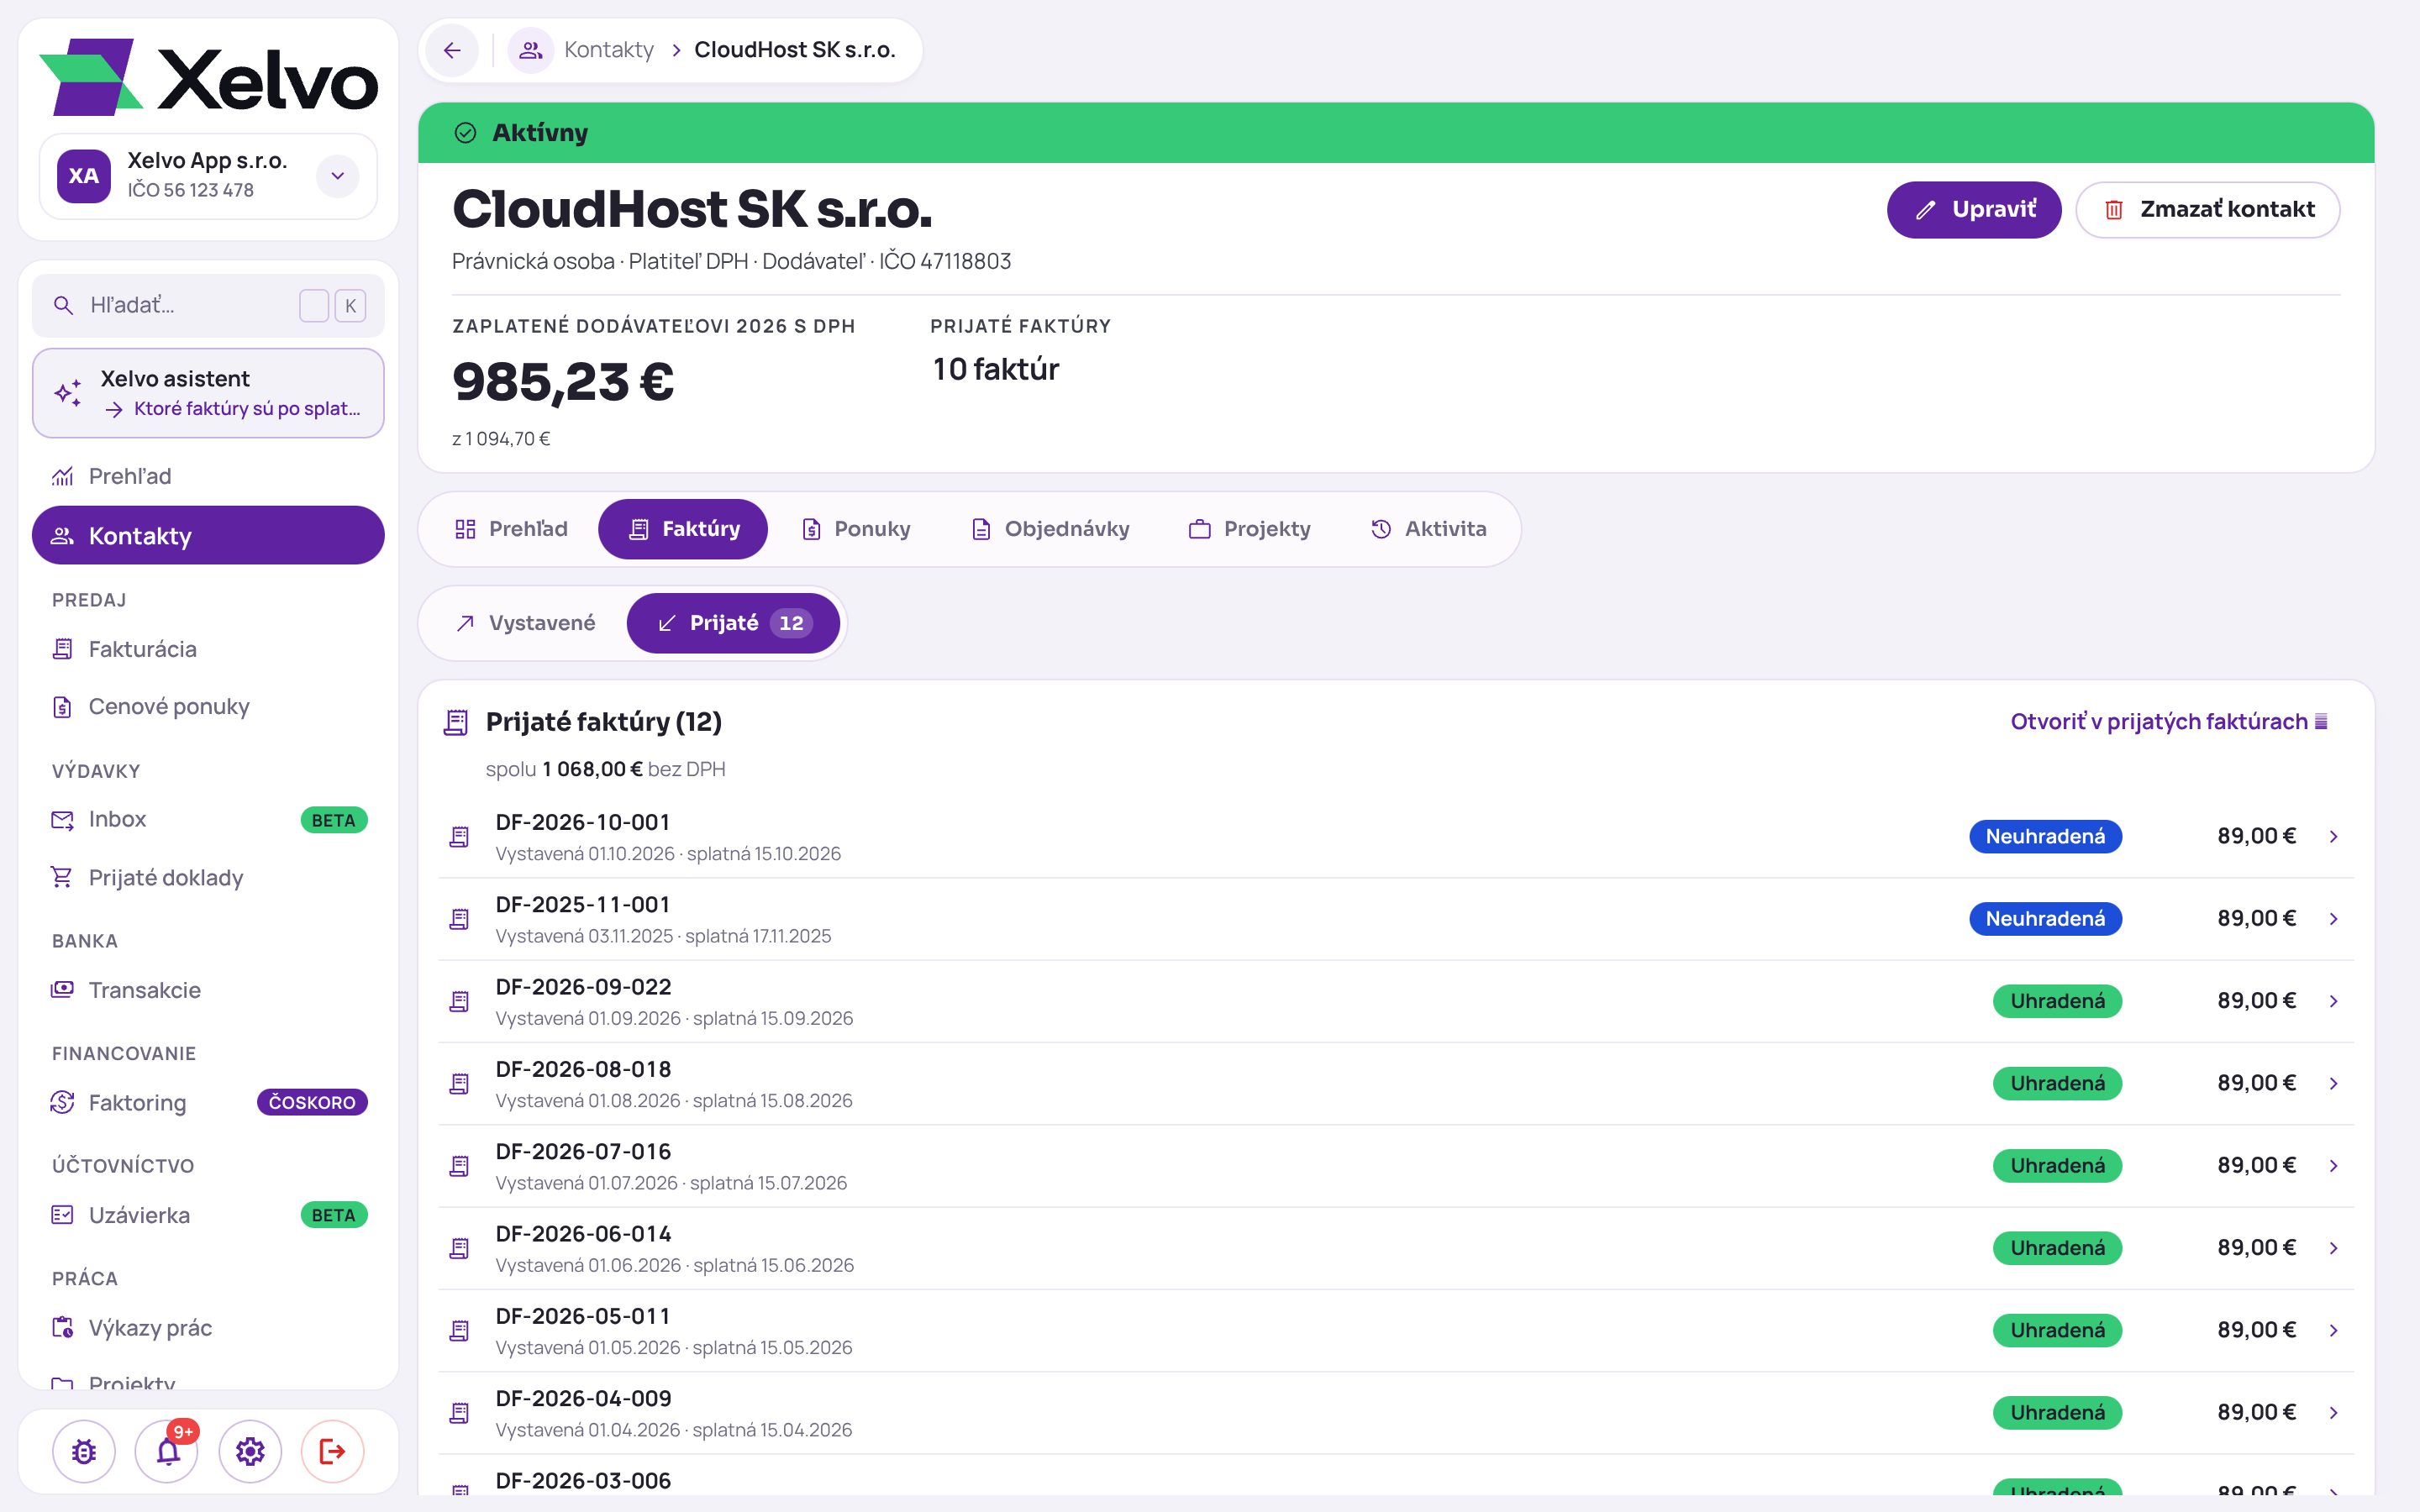Switch to the Objednávky tab
The image size is (2420, 1512).
(1050, 529)
